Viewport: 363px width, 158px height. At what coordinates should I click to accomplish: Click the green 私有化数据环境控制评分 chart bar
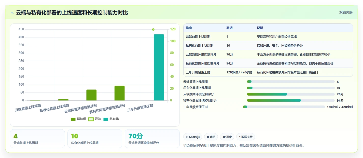119,93
